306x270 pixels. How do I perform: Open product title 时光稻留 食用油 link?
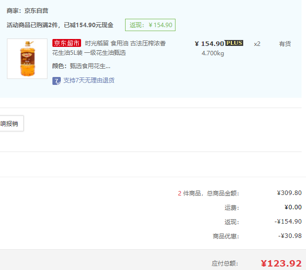[109, 48]
